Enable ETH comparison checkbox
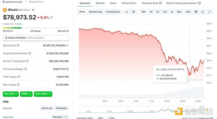Image resolution: width=217 pixels, height=119 pixels. (107, 118)
